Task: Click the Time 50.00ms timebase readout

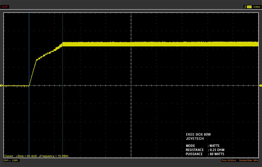Action: point(229,160)
